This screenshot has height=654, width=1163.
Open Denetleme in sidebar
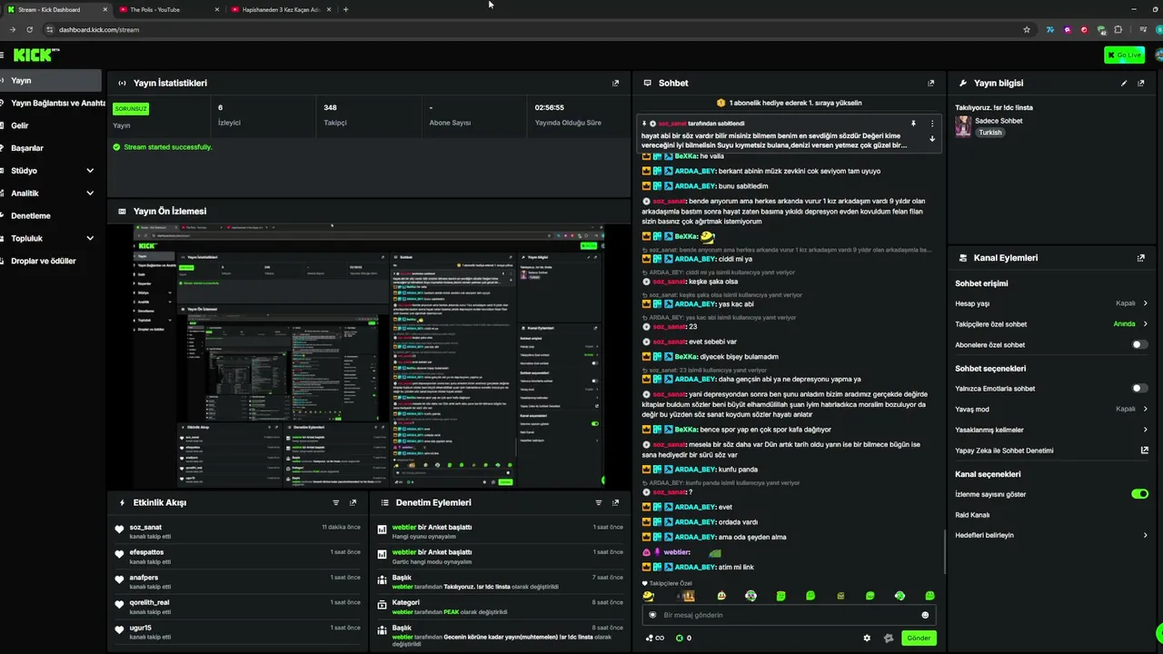click(51, 216)
